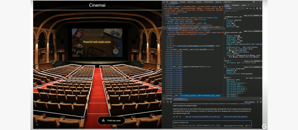Viewport: 298px width, 130px height.
Task: Expand the head element node
Action: coord(165,14)
